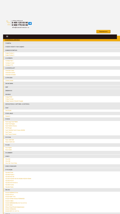Click the Telegram messenger icon
Screen dimensions: 120x214
[x=30, y=23]
